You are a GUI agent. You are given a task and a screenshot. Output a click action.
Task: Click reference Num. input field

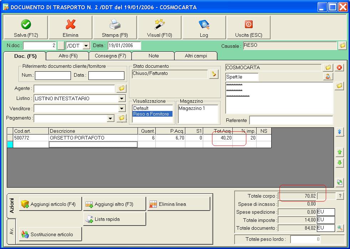[x=53, y=76]
